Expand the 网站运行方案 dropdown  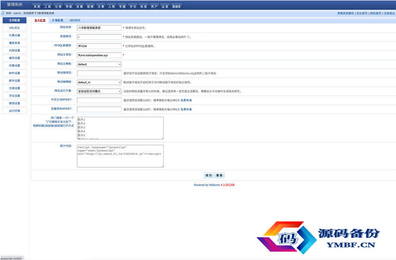click(x=99, y=91)
